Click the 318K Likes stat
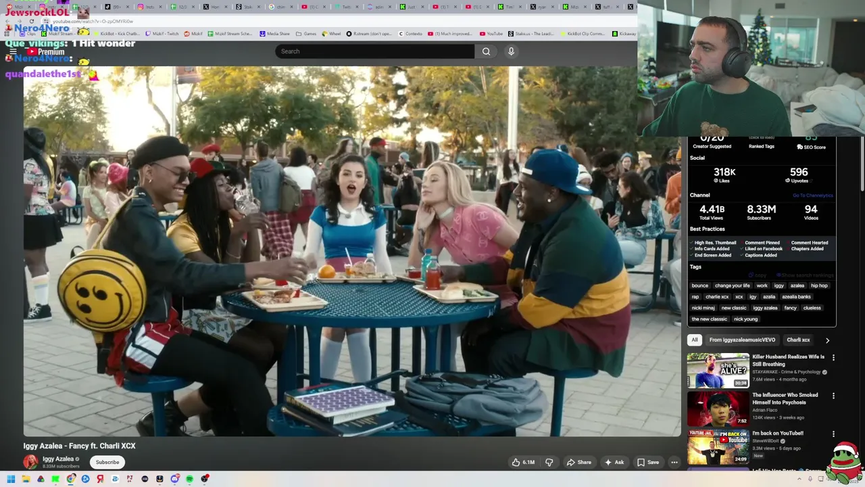 (724, 175)
